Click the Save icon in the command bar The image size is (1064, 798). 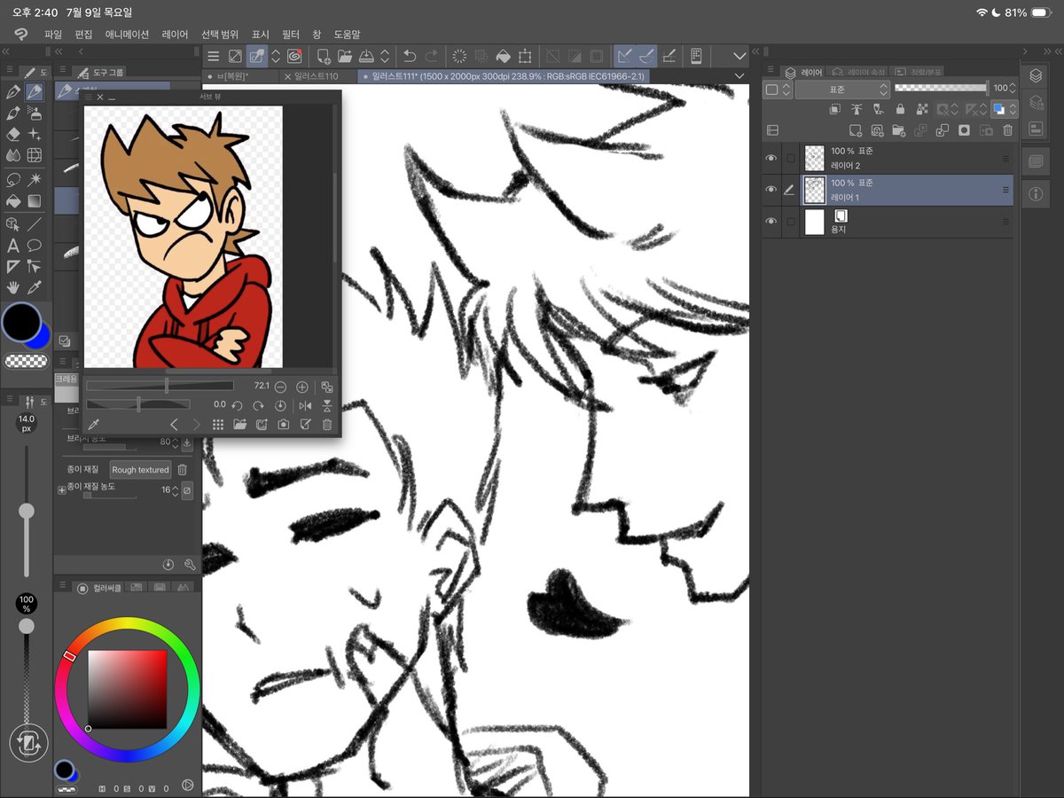click(x=367, y=56)
